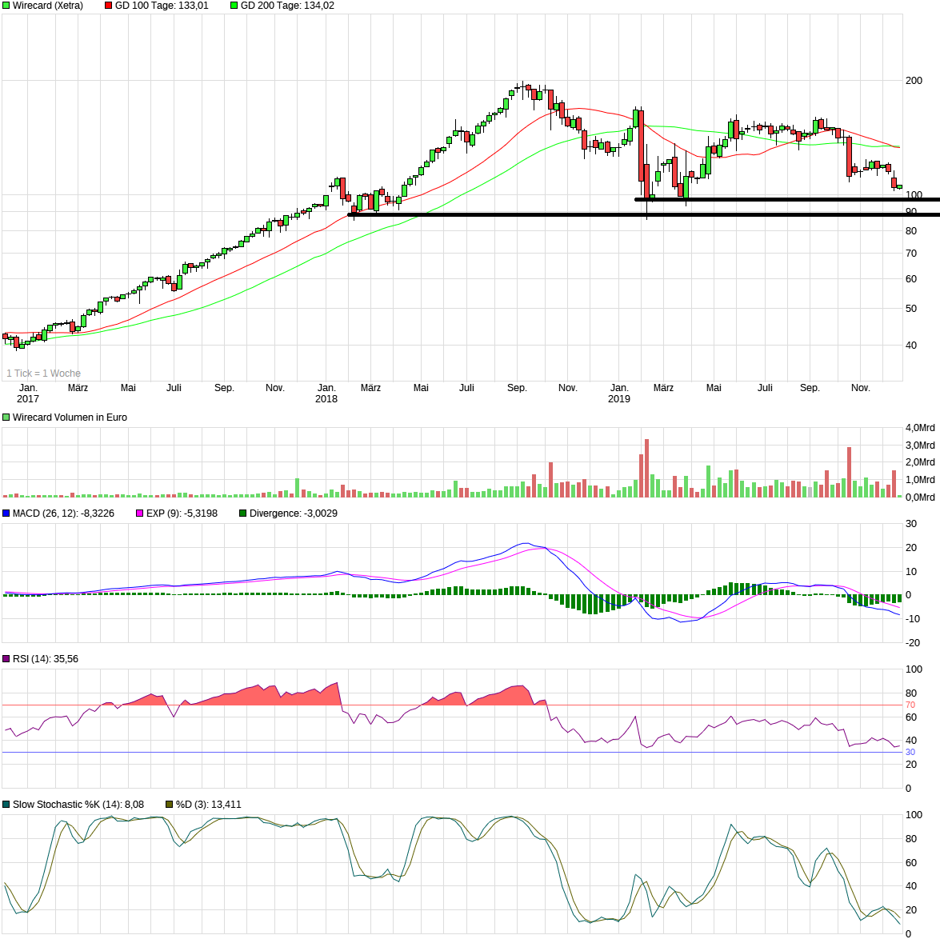Click the purple RSI (14) legend swatch
Screen dimensions: 940x943
pos(6,659)
